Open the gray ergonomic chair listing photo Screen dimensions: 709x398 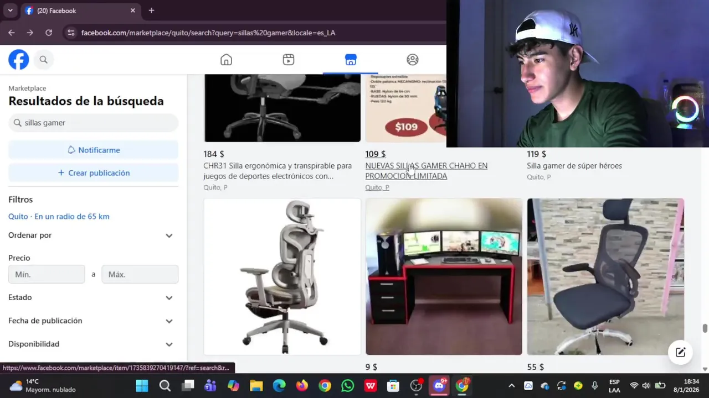point(282,276)
